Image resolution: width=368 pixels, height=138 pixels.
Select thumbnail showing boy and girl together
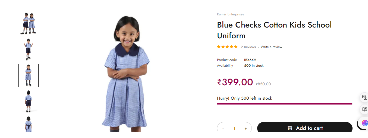pos(29,23)
